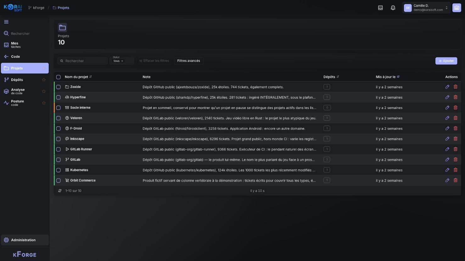465x261 pixels.
Task: Edit the F-Droid project
Action: [447, 128]
